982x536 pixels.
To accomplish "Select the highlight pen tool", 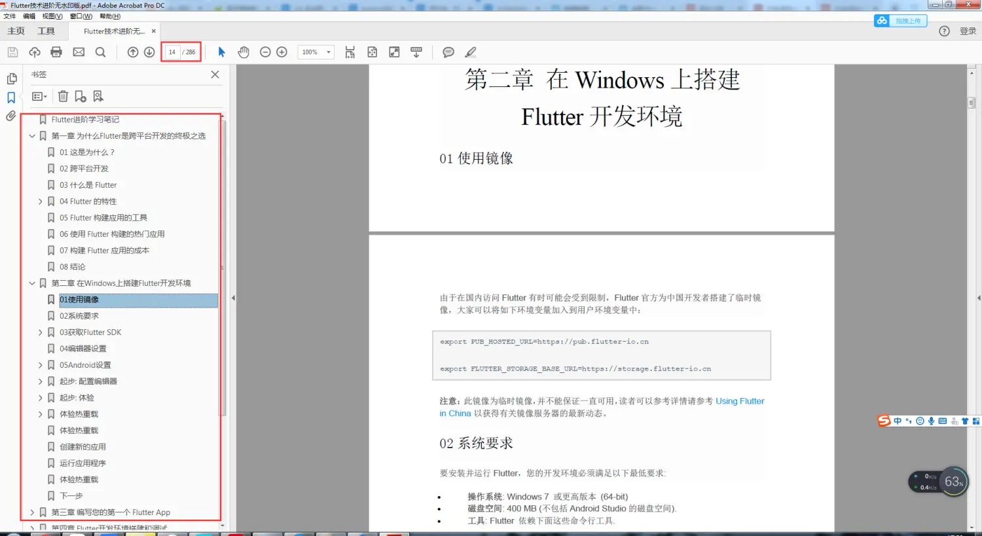I will click(471, 52).
